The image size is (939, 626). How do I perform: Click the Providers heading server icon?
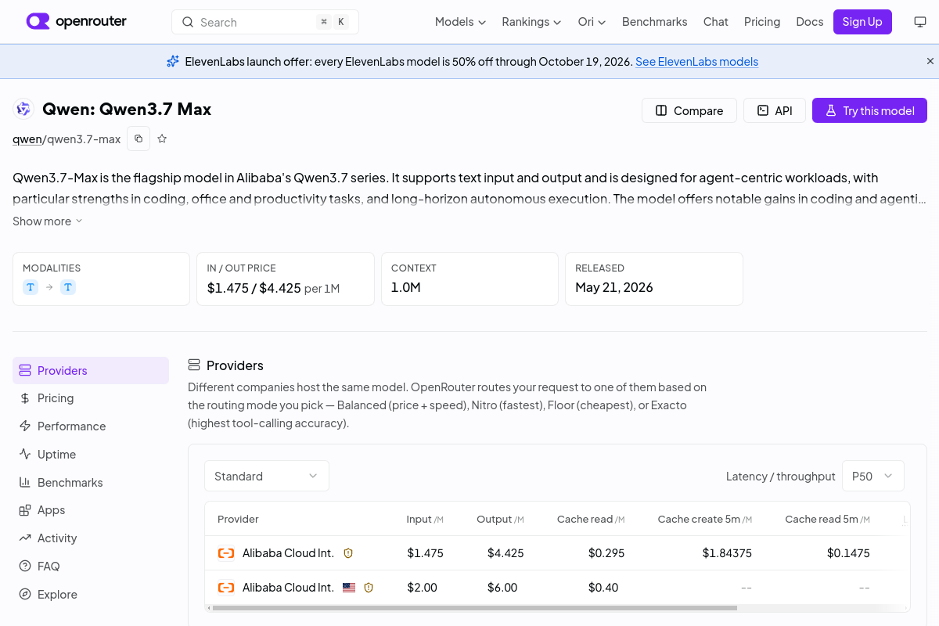(194, 365)
